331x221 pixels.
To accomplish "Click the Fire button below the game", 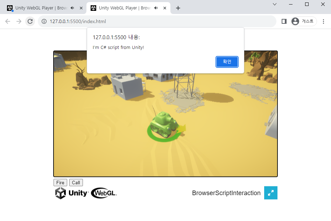I will [60, 183].
